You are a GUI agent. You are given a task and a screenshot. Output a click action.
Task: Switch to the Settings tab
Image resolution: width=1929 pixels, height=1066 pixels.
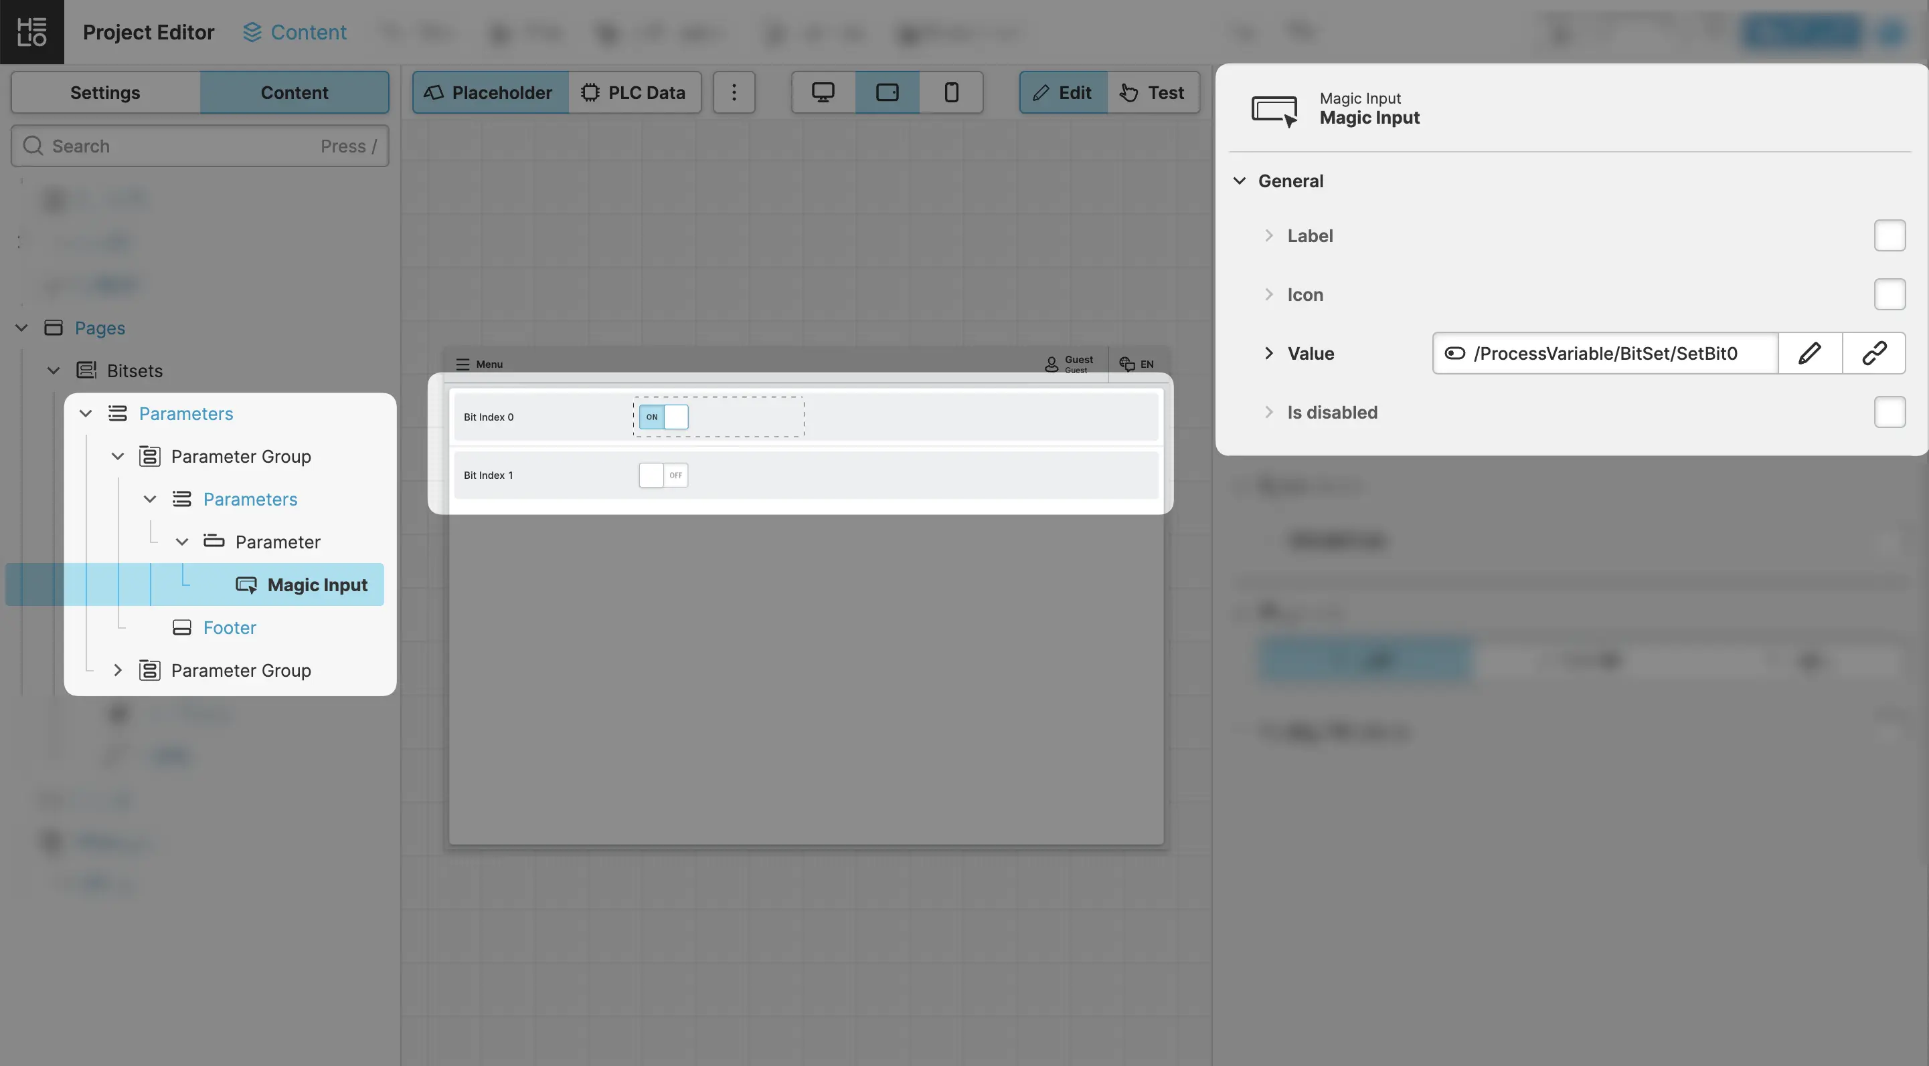tap(105, 92)
